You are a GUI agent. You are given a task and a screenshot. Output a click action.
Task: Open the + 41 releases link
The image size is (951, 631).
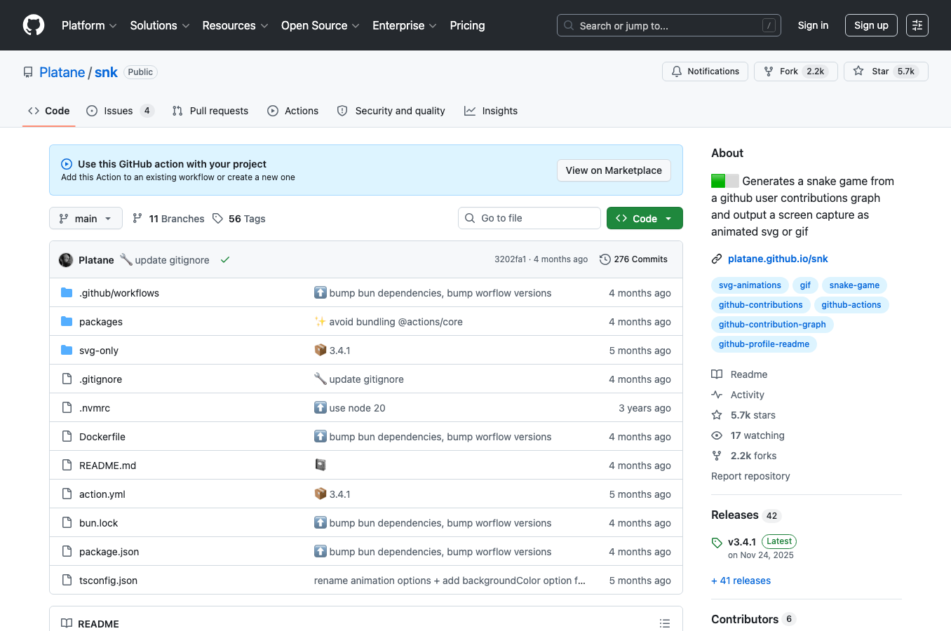[741, 581]
